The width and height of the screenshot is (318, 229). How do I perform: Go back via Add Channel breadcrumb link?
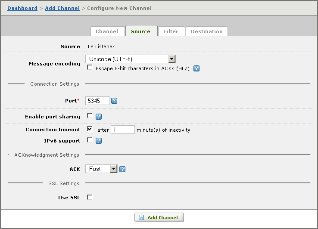(x=62, y=8)
